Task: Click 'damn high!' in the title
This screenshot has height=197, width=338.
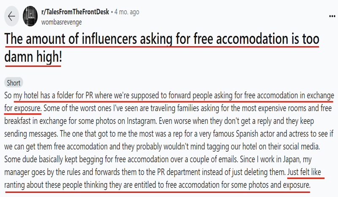Action: [33, 57]
